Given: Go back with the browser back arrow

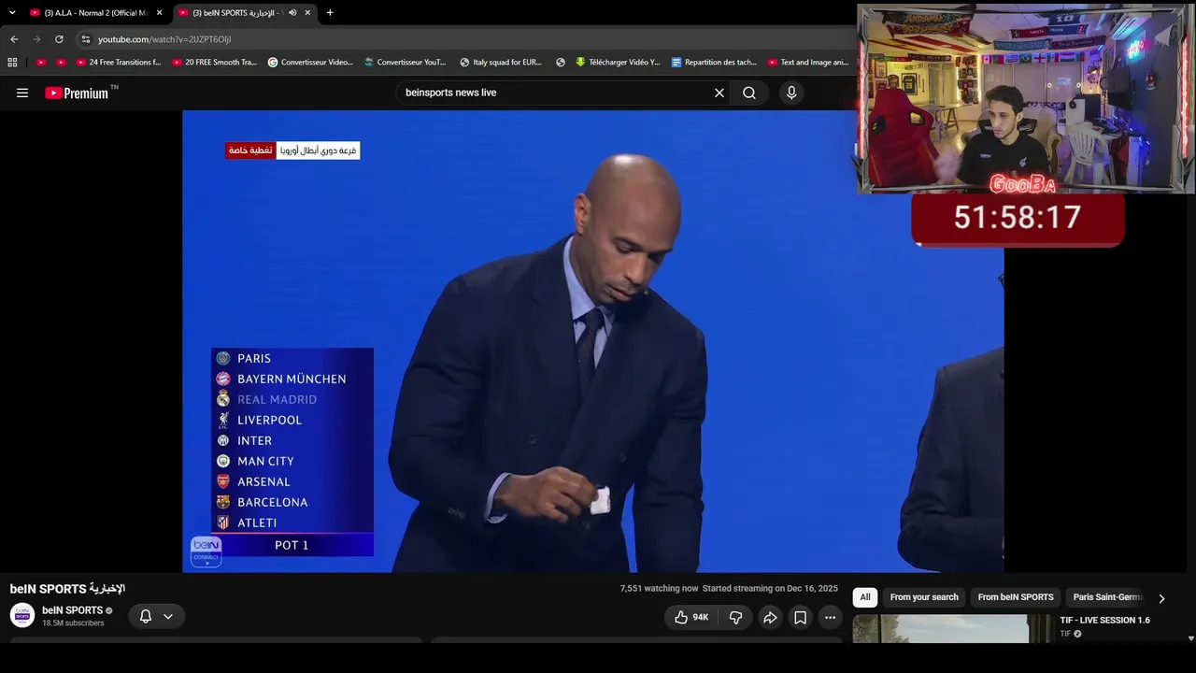Looking at the screenshot, I should (14, 39).
